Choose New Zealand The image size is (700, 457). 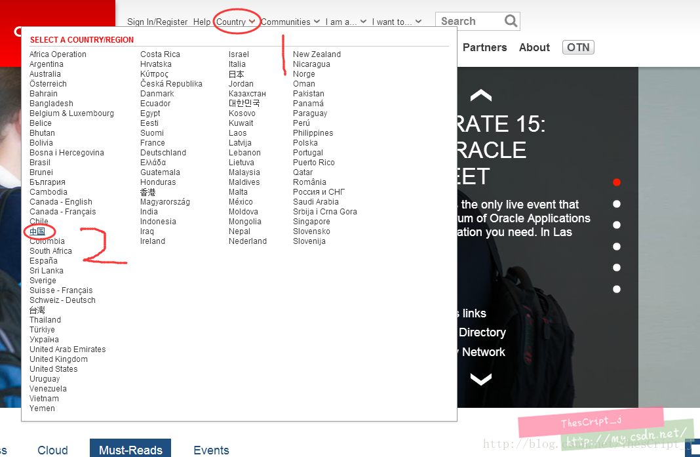tap(317, 54)
